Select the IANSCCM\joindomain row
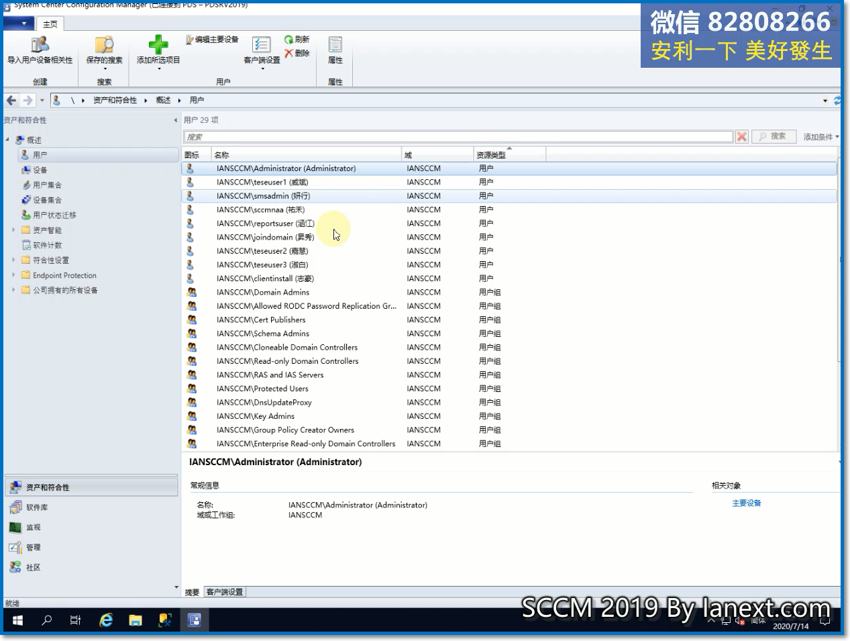This screenshot has height=641, width=850. click(x=509, y=237)
